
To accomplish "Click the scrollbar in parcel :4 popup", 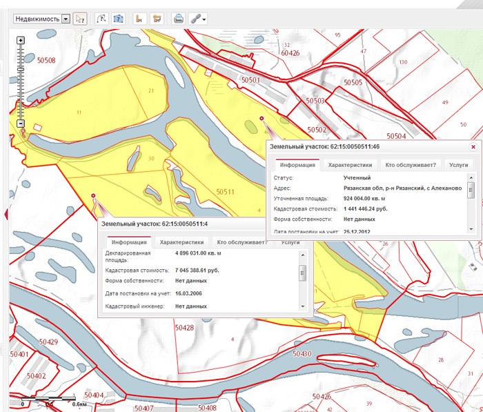I will 302,273.
